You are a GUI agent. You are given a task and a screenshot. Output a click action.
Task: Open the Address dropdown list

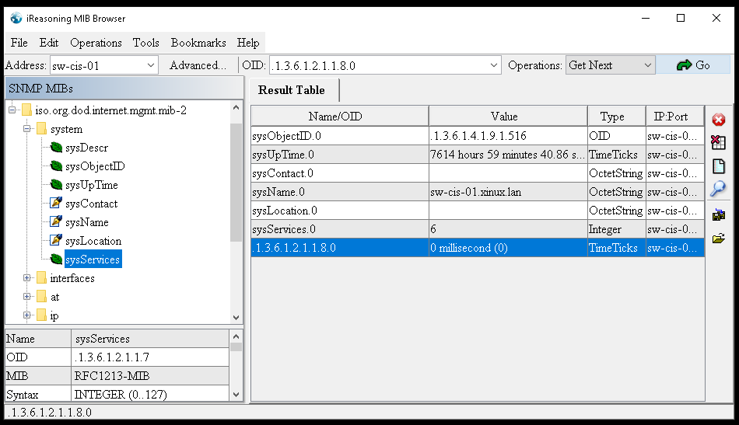tap(151, 65)
